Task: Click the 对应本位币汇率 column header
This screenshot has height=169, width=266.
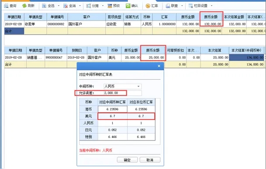Action: (141, 102)
